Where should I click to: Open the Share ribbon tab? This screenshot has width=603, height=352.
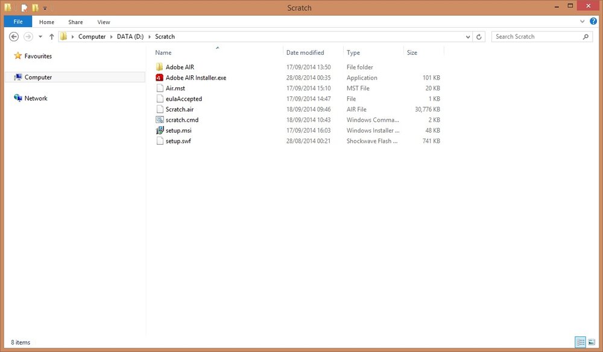(x=75, y=22)
